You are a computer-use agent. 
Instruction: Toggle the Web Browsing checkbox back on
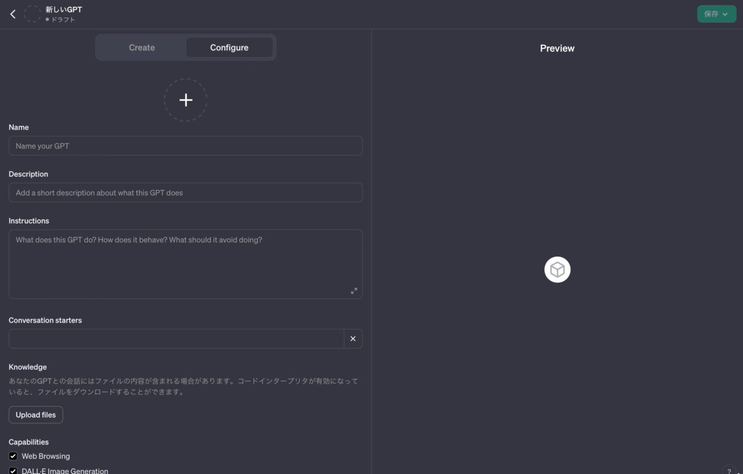pos(13,456)
